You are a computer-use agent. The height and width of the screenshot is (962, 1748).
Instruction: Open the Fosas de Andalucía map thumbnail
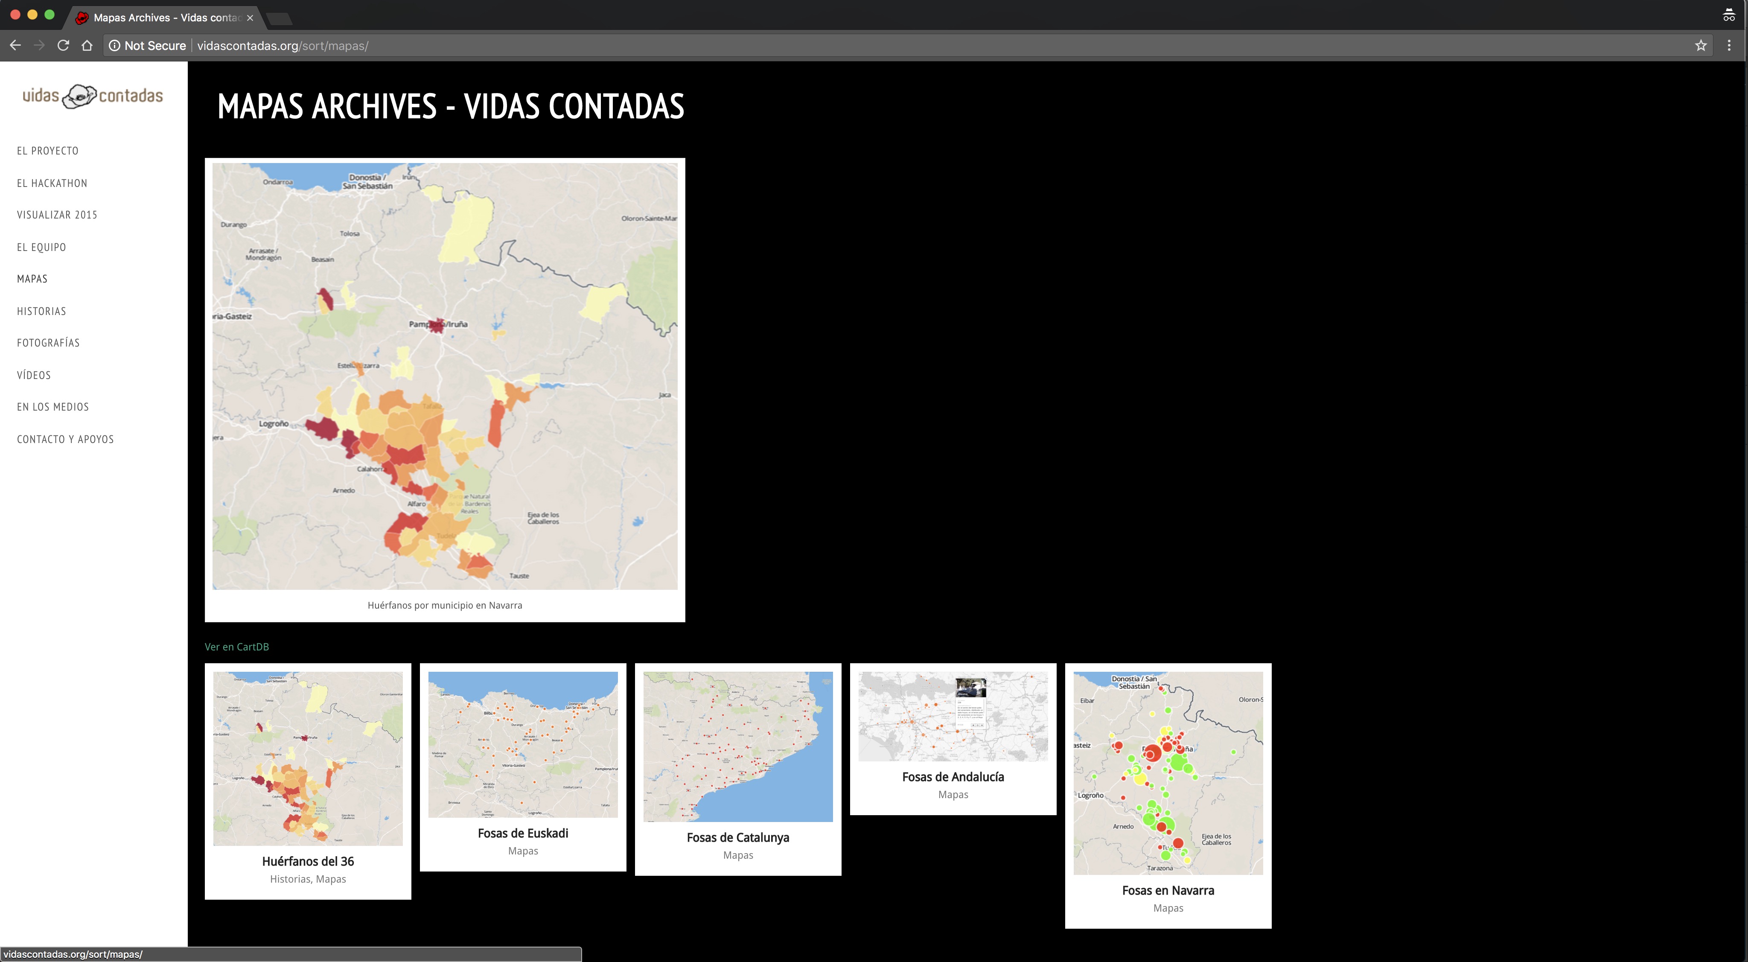953,717
